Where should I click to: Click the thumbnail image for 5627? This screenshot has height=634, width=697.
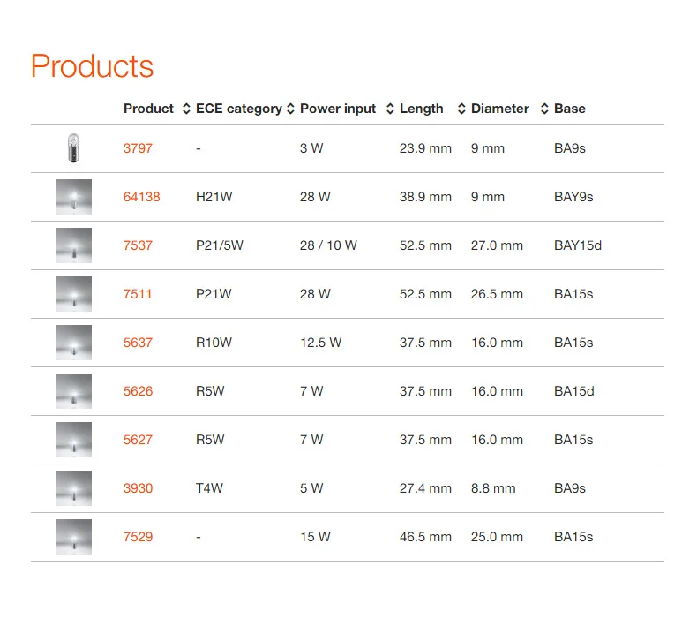[x=74, y=440]
